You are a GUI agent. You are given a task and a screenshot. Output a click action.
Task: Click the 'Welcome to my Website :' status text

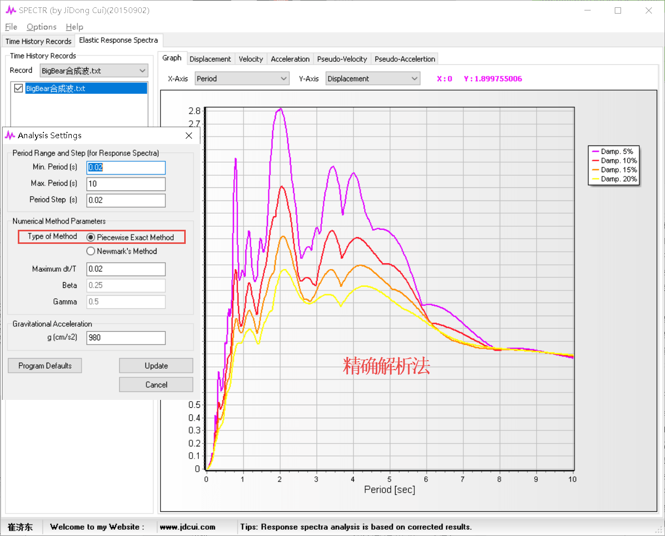(97, 527)
